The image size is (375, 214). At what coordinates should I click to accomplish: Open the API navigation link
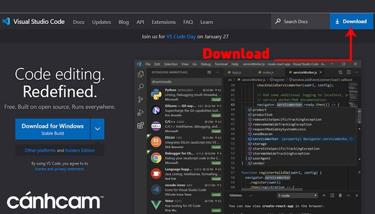[140, 22]
